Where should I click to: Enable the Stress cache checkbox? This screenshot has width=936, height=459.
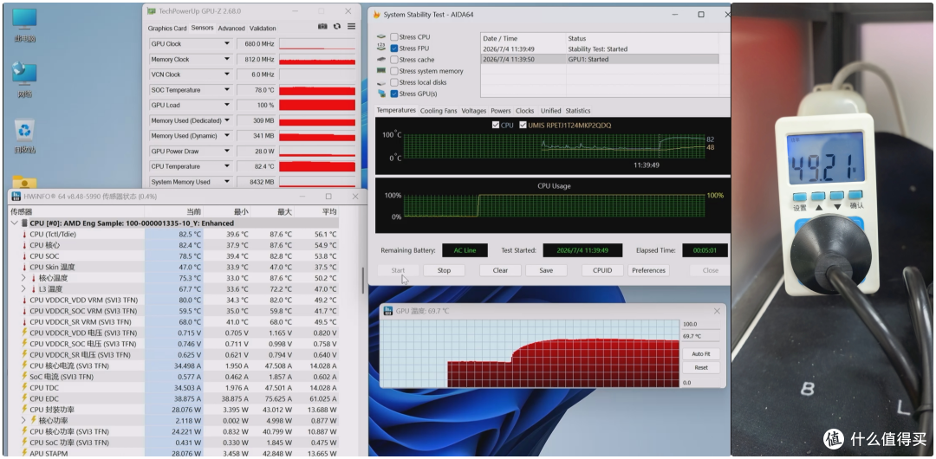pyautogui.click(x=394, y=60)
